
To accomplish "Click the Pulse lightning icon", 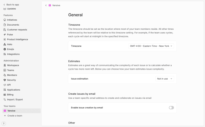I will tap(5, 35).
